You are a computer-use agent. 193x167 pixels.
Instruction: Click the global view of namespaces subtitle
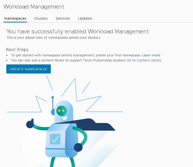tap(54, 38)
